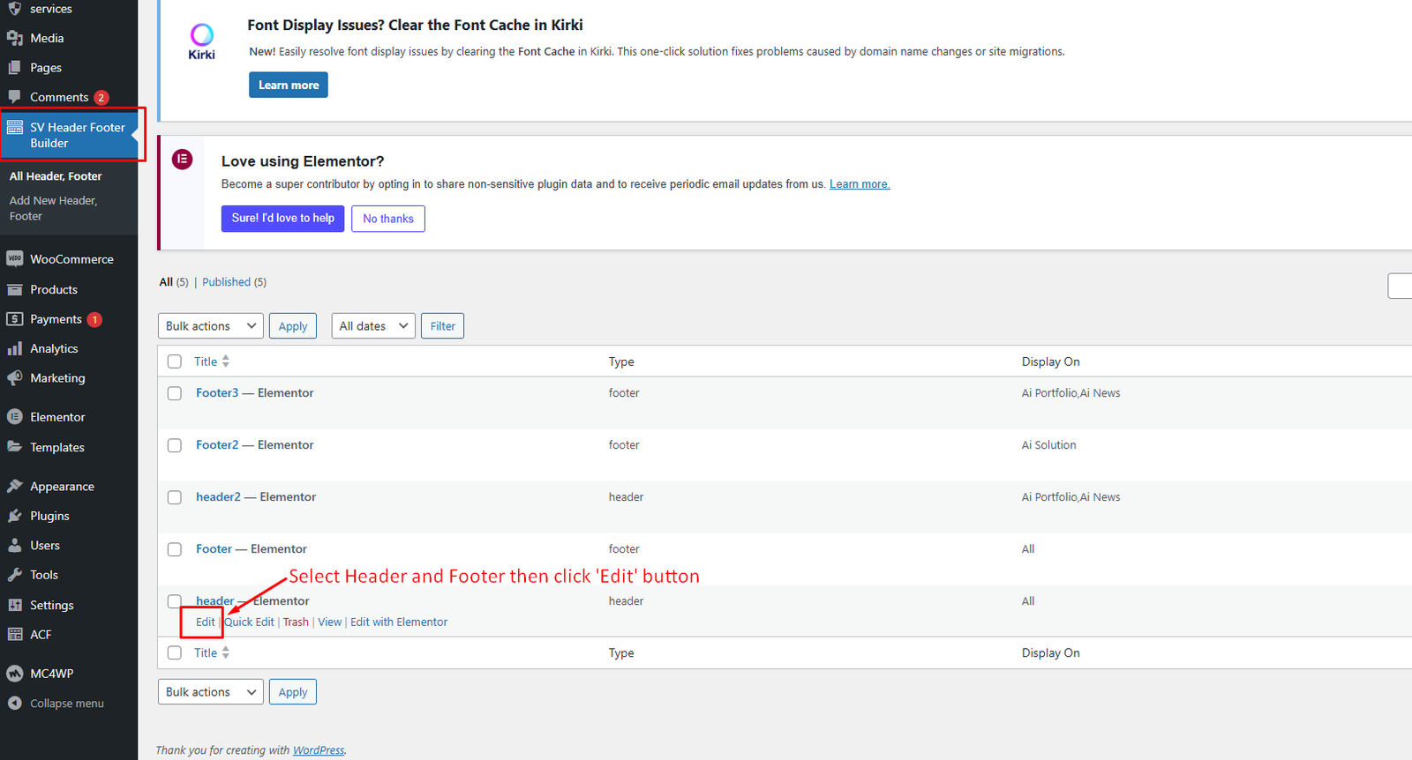The image size is (1412, 760).
Task: Dismiss Elementor notice with No thanks
Action: point(387,219)
